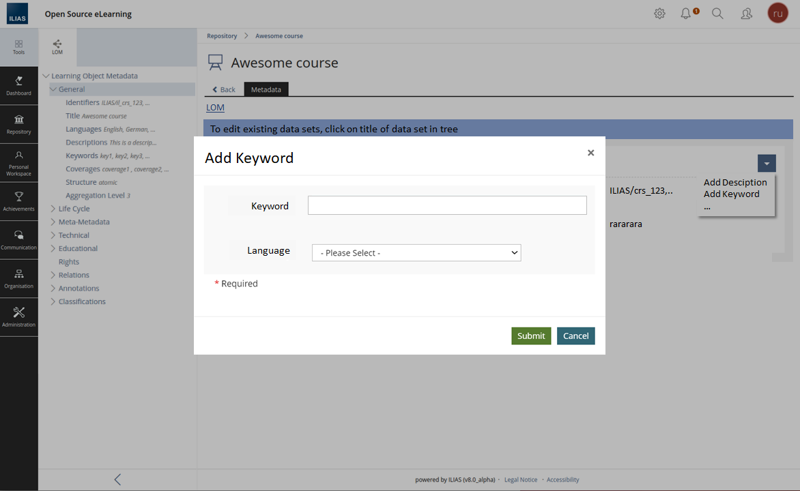Open Personal Workspace in sidebar
The height and width of the screenshot is (491, 800).
tap(18, 162)
